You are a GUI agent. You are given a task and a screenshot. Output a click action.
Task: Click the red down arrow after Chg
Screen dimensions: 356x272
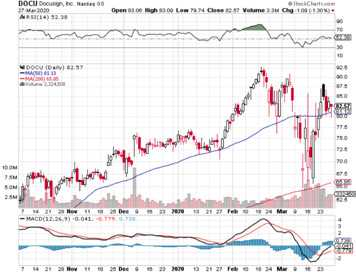333,11
